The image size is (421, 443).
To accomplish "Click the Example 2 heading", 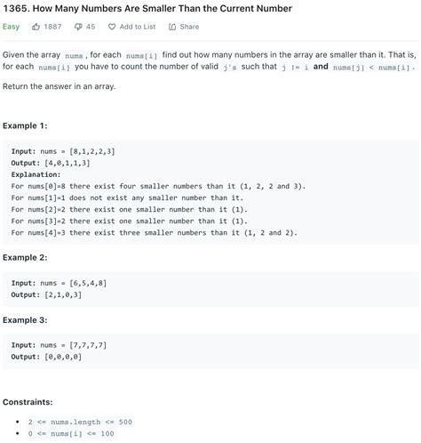I will [x=25, y=257].
